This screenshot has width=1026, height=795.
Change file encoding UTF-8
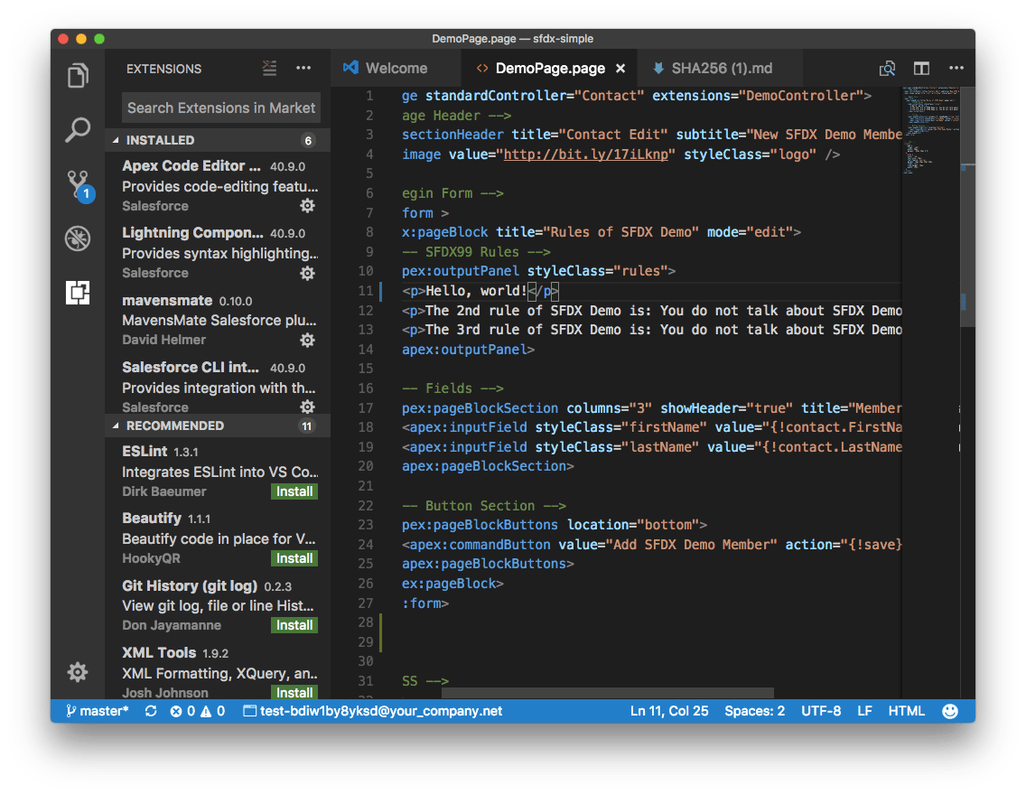pos(821,711)
